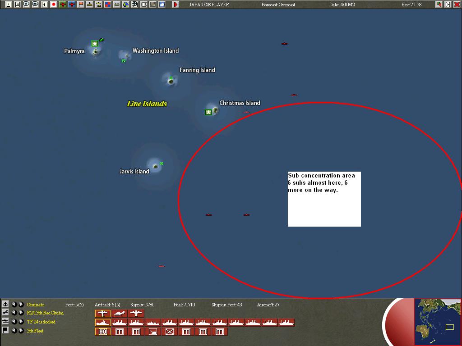Go to next task force, TF 24 row
The height and width of the screenshot is (346, 462).
[x=21, y=322]
